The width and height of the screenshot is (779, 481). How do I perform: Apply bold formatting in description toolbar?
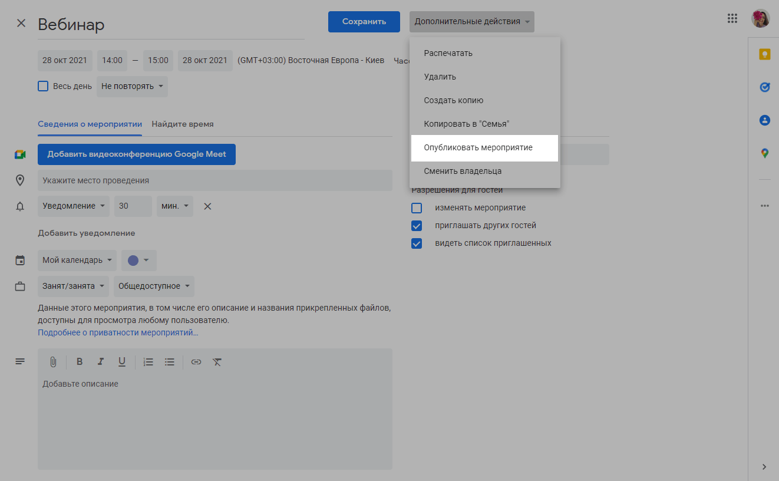(80, 362)
